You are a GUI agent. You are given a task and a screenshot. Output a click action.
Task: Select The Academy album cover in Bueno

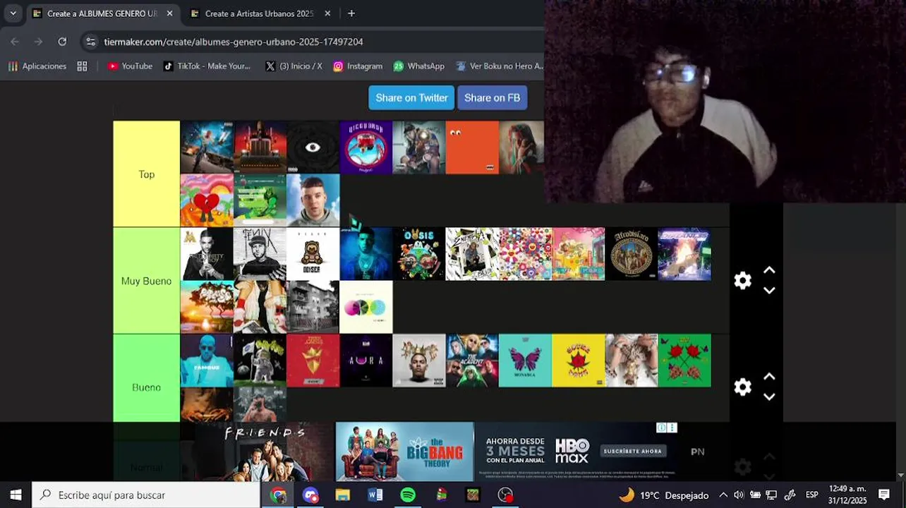472,361
